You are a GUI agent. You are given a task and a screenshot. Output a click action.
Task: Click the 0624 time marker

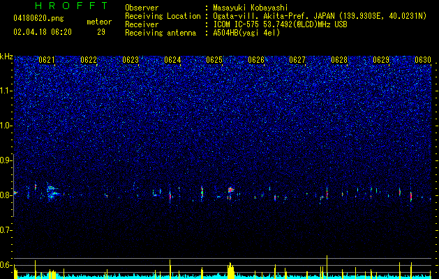172,60
